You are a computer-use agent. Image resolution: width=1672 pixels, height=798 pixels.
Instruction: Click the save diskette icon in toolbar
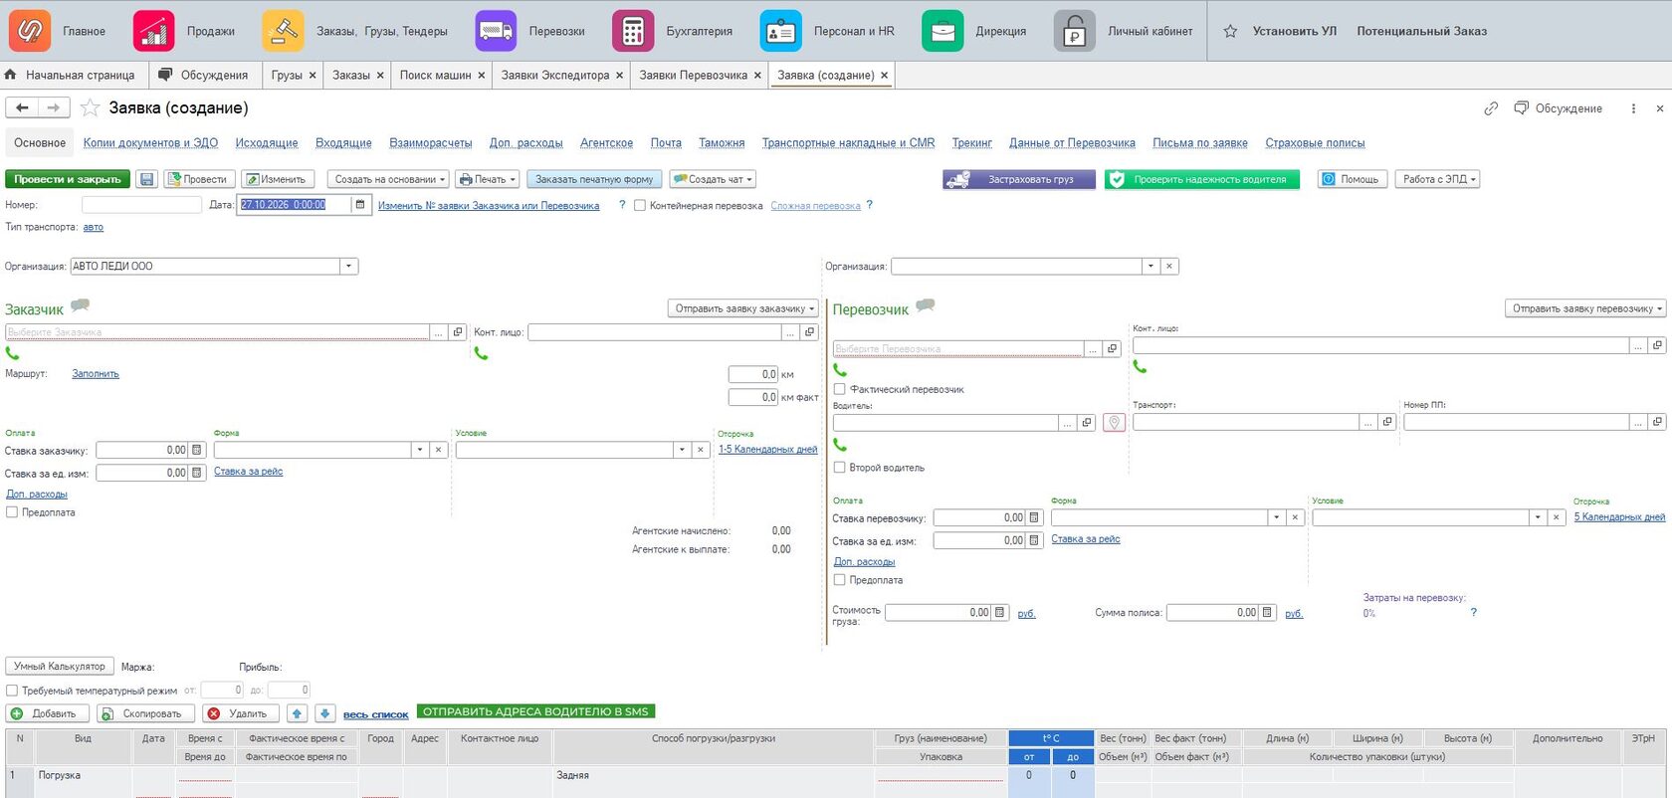147,179
